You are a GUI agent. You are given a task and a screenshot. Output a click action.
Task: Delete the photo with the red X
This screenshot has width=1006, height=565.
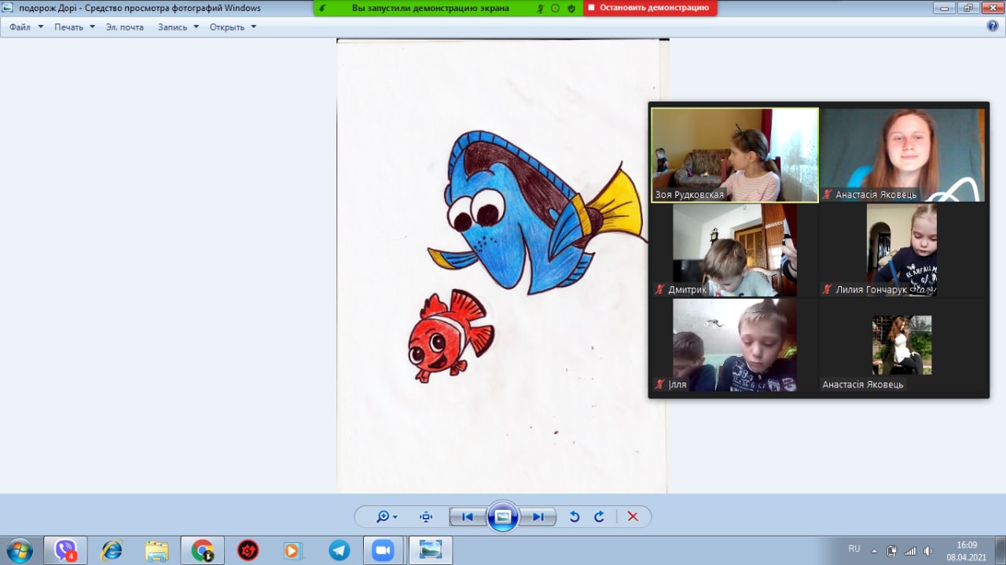click(633, 516)
